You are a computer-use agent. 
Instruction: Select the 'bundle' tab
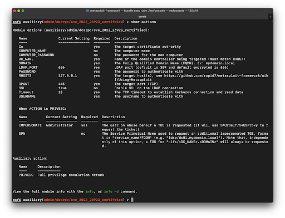[142, 17]
